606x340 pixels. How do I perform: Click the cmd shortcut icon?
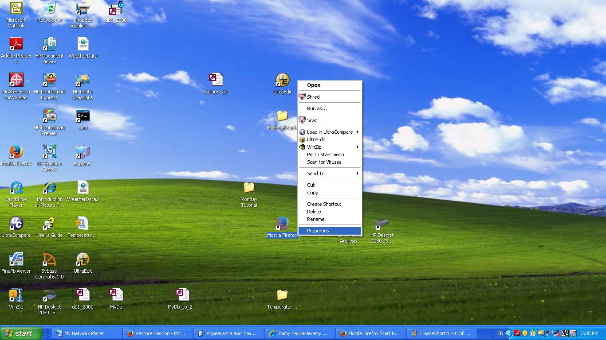click(83, 116)
